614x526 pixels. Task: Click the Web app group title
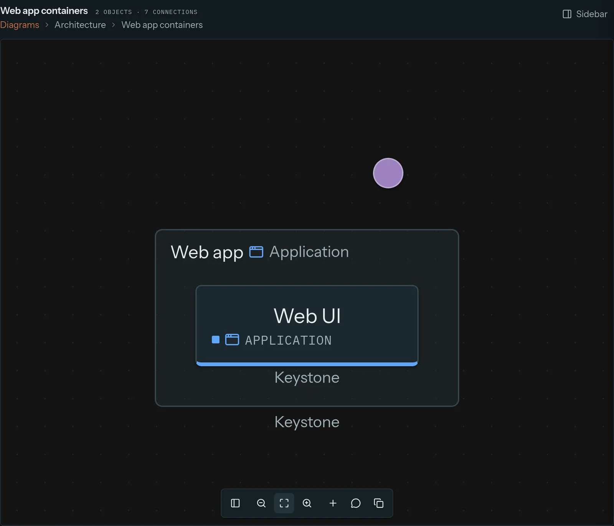207,252
